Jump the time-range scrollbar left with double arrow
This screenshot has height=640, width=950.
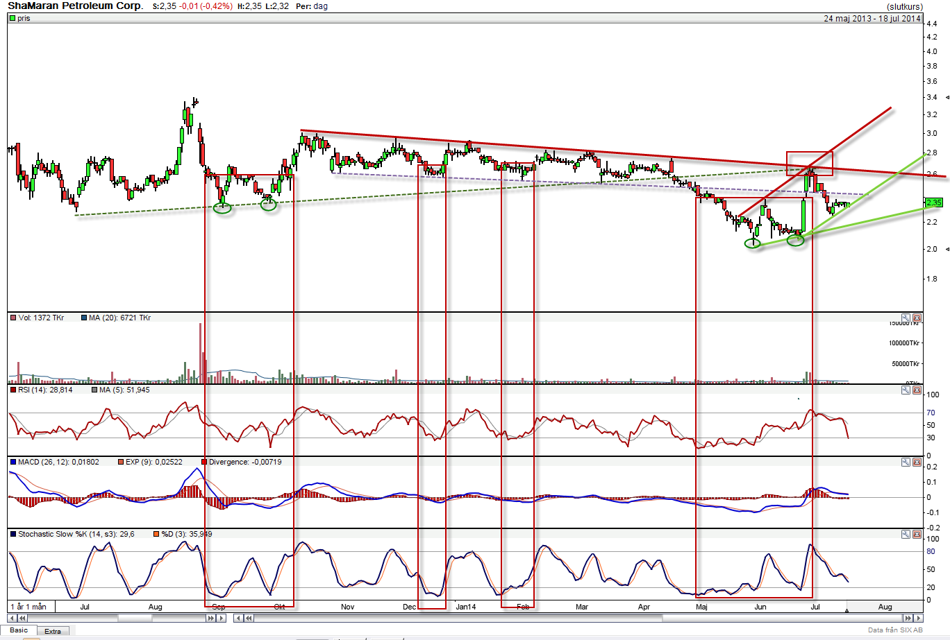click(249, 618)
